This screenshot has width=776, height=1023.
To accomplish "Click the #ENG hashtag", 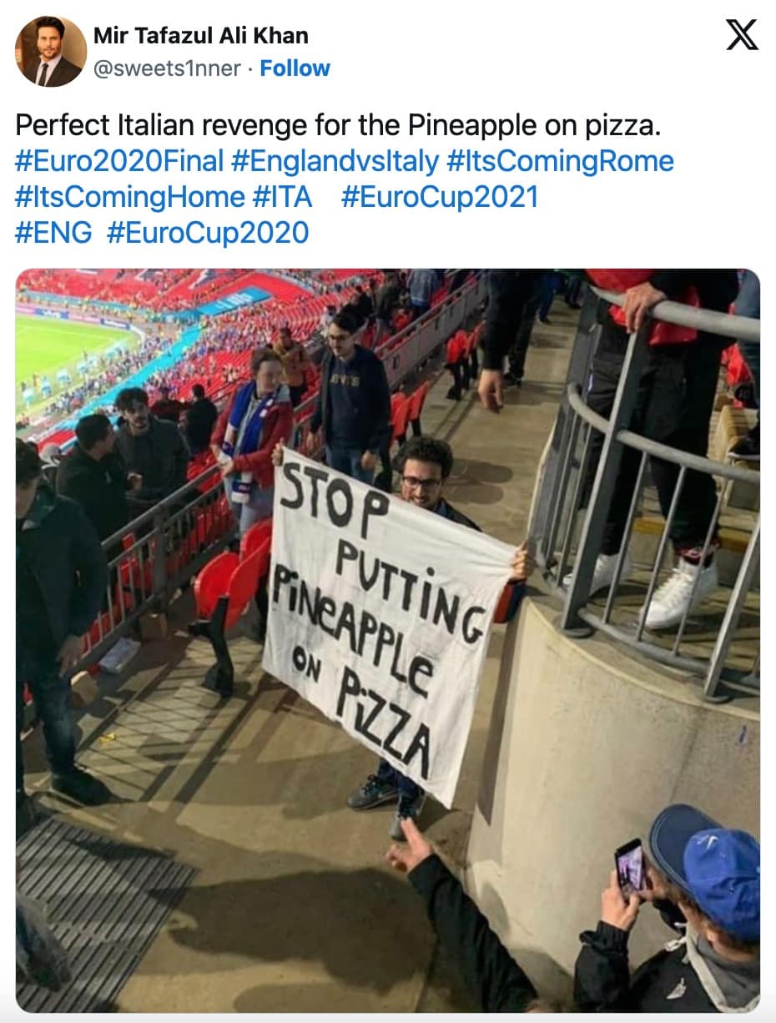I will 53,233.
